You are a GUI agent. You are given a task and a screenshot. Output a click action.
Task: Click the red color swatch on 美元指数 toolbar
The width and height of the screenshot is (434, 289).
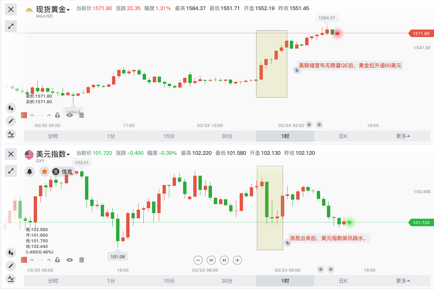click(x=24, y=260)
